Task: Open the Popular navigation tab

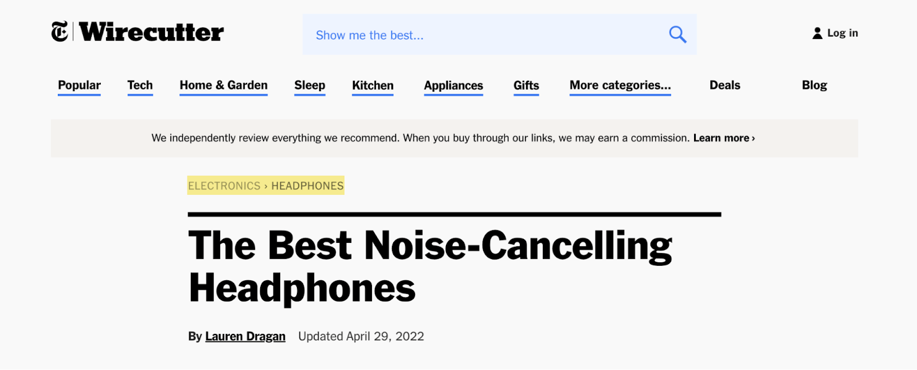Action: [x=79, y=85]
